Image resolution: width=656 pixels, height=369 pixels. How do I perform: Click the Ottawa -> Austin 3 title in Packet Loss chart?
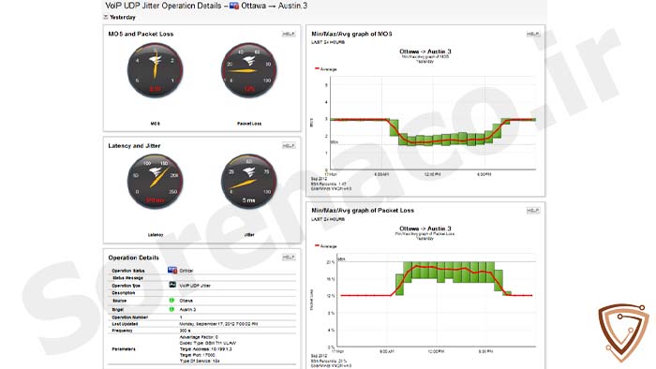[x=425, y=229]
